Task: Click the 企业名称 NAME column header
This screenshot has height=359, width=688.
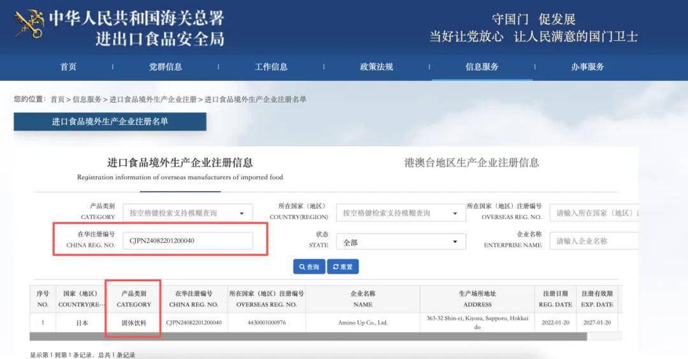Action: 363,299
